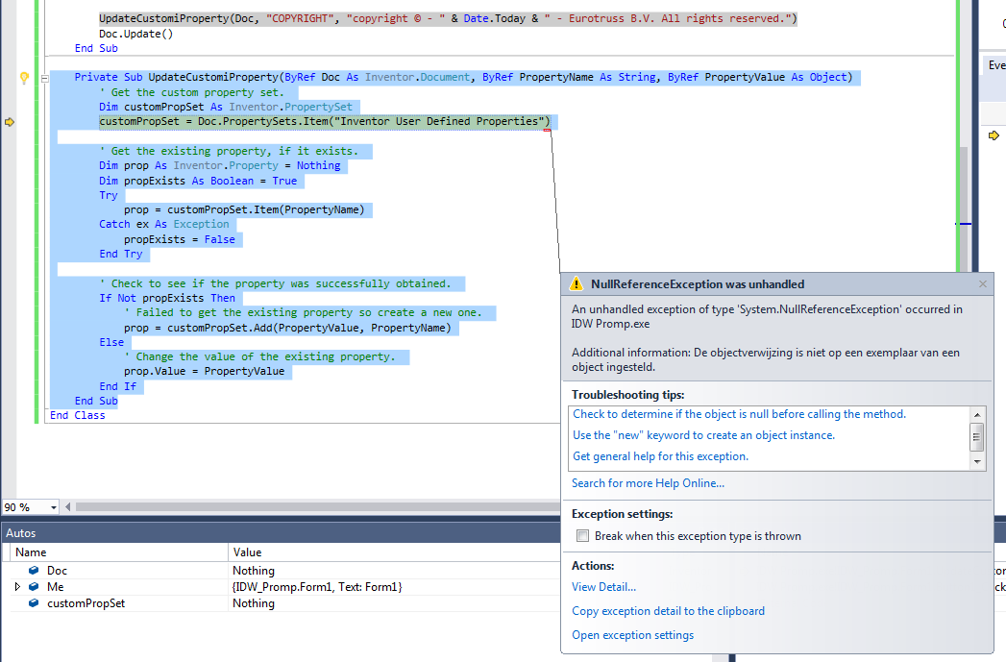Screen dimensions: 1006x662
Task: Click the lightbulb suggestion icon in the left margin
Action: tap(23, 77)
